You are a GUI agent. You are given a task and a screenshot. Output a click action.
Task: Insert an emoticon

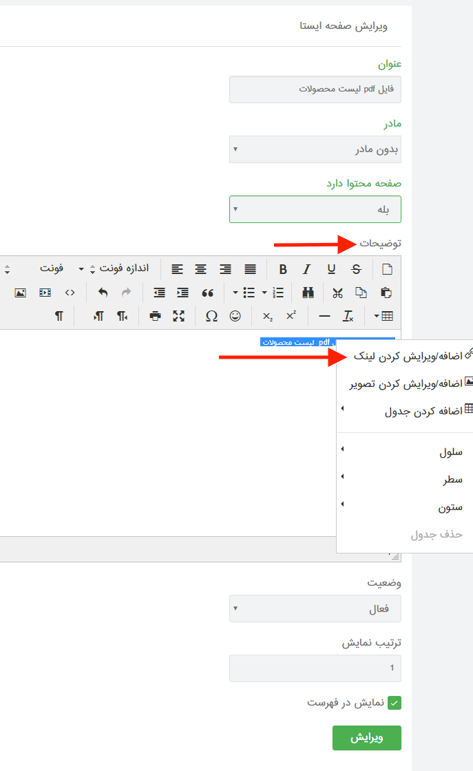point(235,316)
